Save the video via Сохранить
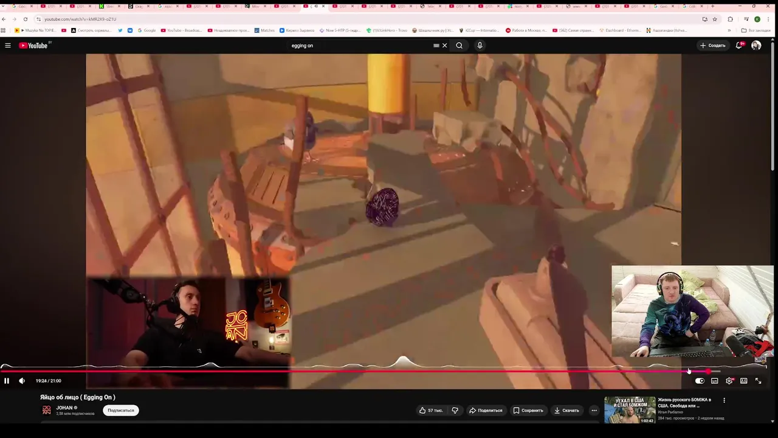Viewport: 778px width, 438px height. coord(528,411)
